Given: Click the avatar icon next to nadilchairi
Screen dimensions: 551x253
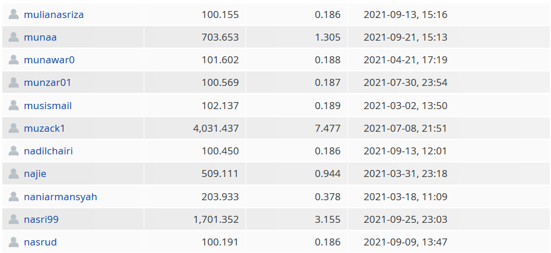Looking at the screenshot, I should (14, 151).
